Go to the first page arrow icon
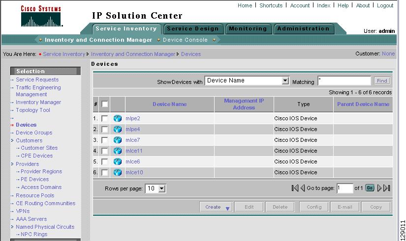Image resolution: width=406 pixels, height=241 pixels. 295,188
